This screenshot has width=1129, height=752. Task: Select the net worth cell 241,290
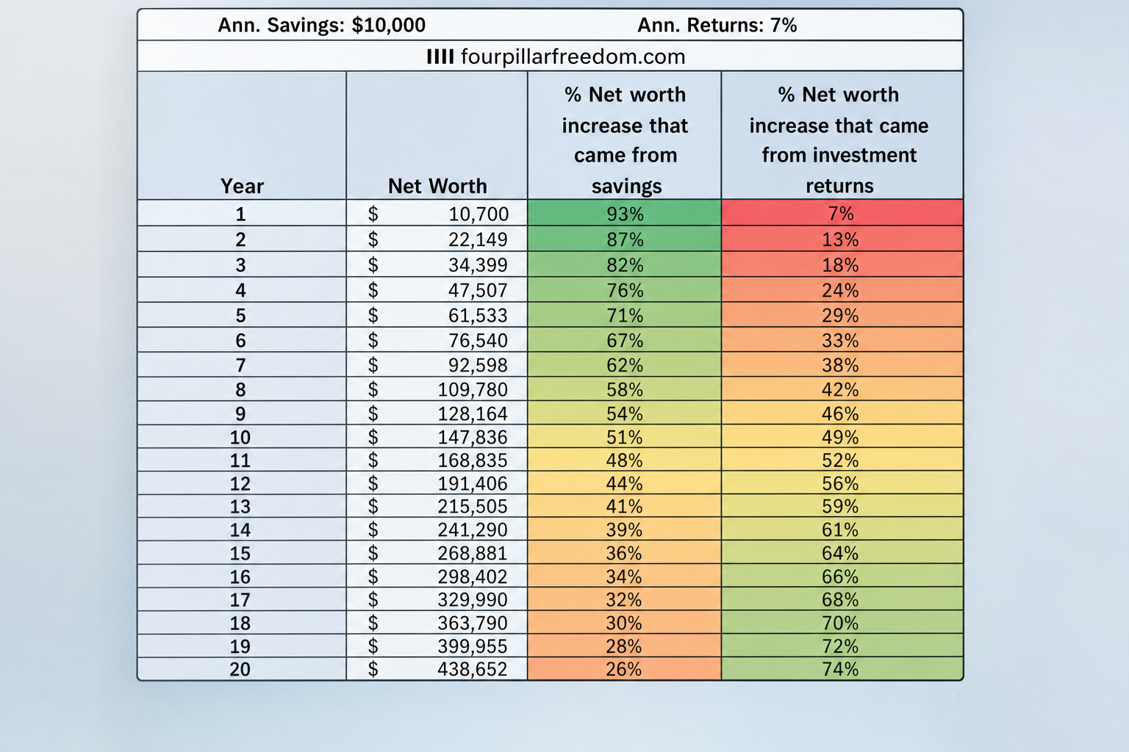tap(437, 529)
